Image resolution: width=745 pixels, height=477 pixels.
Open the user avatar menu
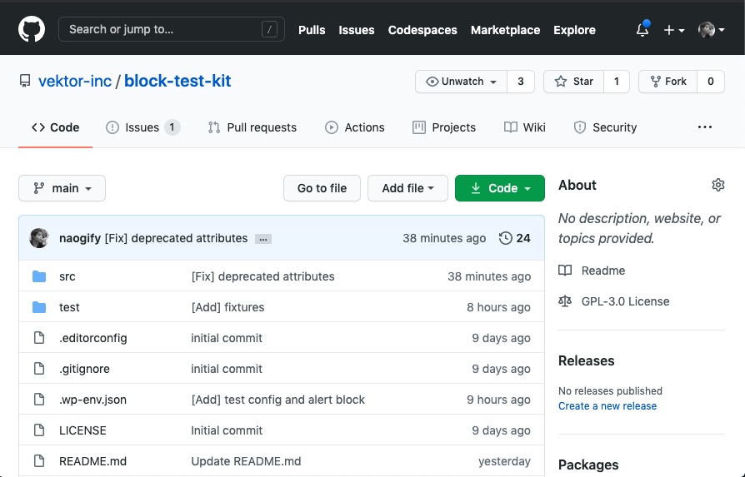tap(712, 30)
